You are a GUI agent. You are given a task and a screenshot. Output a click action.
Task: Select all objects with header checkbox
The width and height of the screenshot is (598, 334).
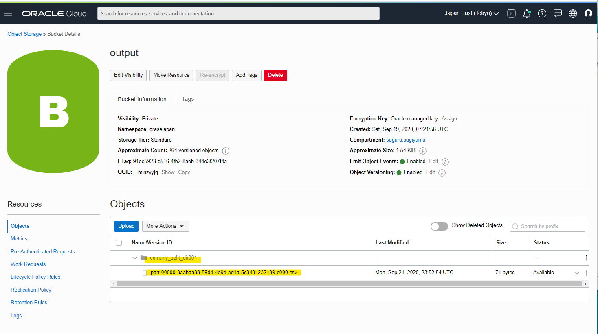click(x=119, y=243)
